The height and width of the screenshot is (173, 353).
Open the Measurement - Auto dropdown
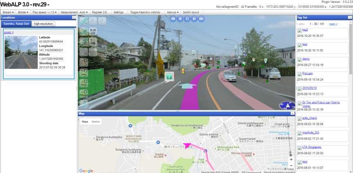[74, 12]
